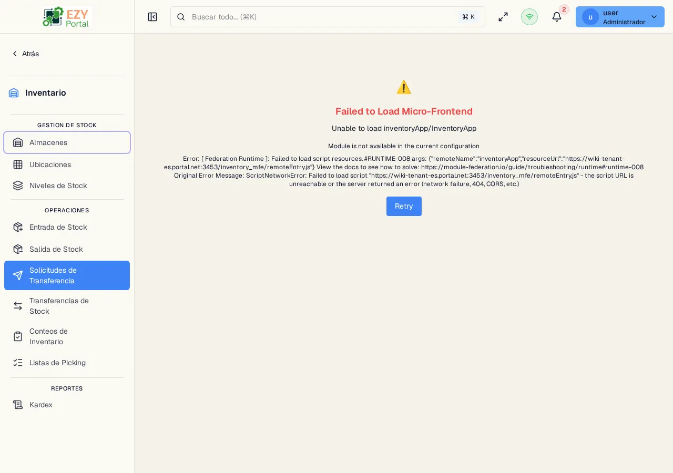
Task: Click the Listas de Picking checklist icon
Action: pos(18,363)
